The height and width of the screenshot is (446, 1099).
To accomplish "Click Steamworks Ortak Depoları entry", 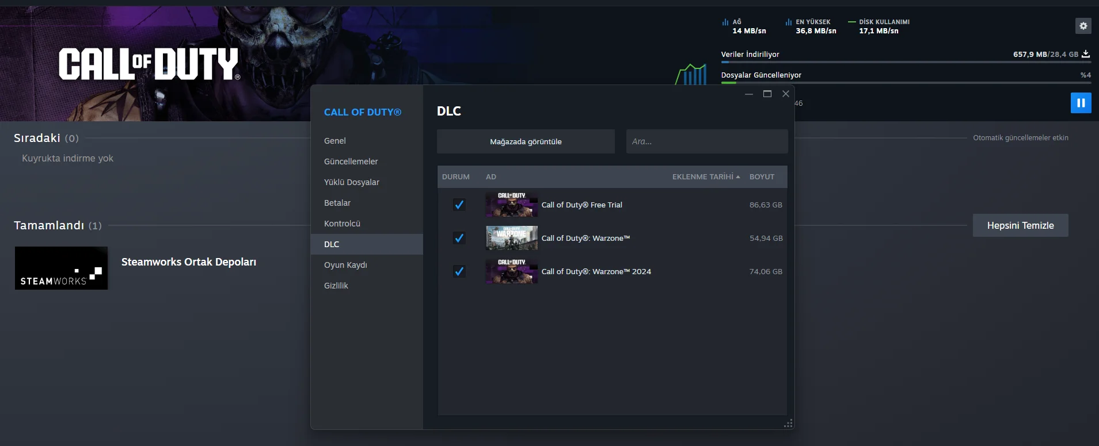I will (x=189, y=262).
